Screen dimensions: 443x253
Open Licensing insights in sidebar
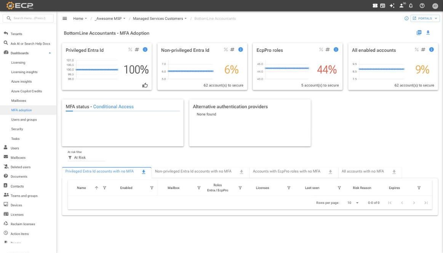tap(24, 72)
